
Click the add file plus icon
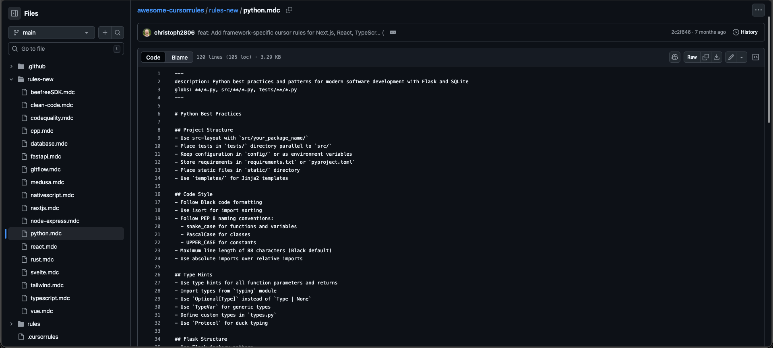(105, 33)
